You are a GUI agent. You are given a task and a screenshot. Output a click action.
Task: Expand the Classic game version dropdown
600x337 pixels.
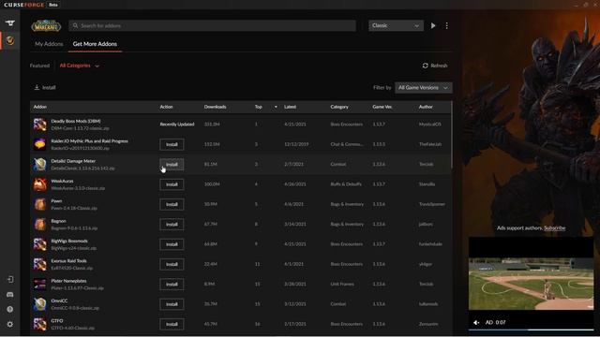coord(396,25)
